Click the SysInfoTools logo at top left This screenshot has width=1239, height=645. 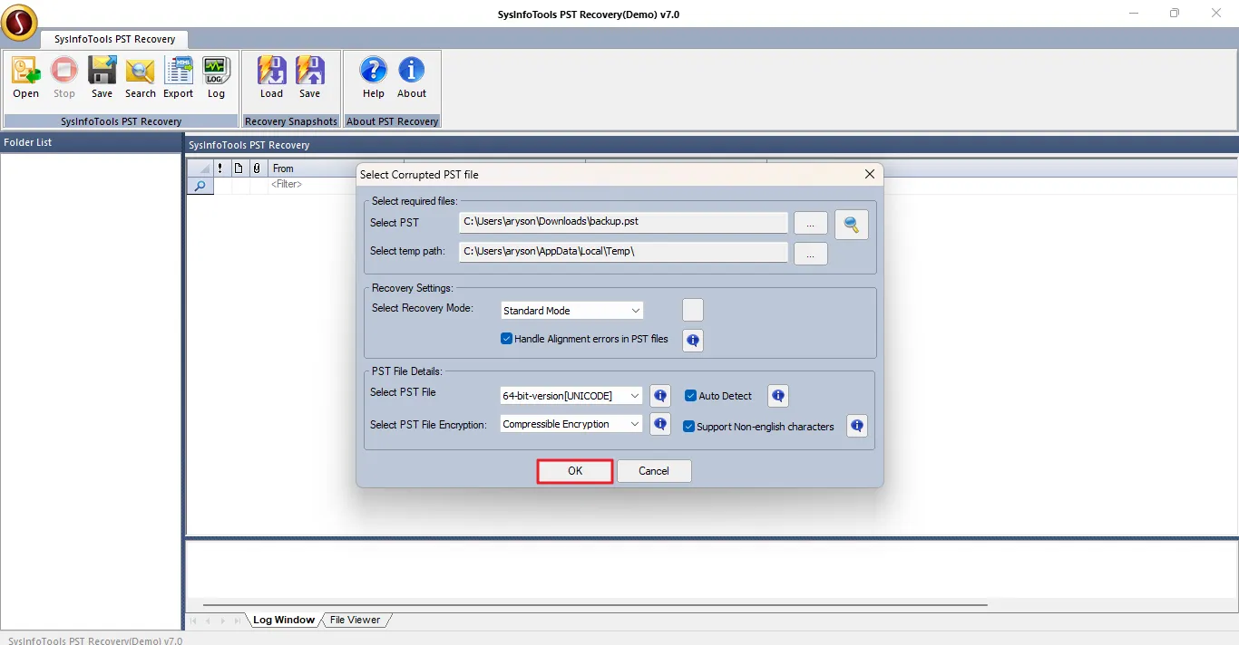(x=19, y=23)
